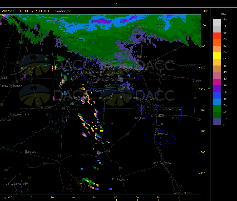Click the N_2 map label

[68, 107]
